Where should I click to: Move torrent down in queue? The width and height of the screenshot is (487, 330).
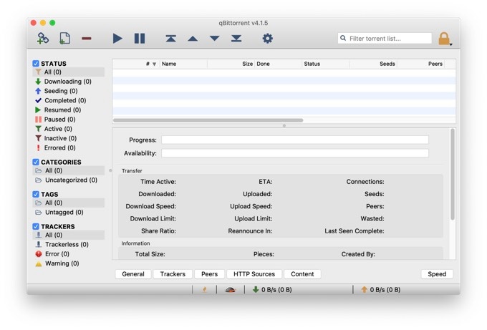[214, 39]
